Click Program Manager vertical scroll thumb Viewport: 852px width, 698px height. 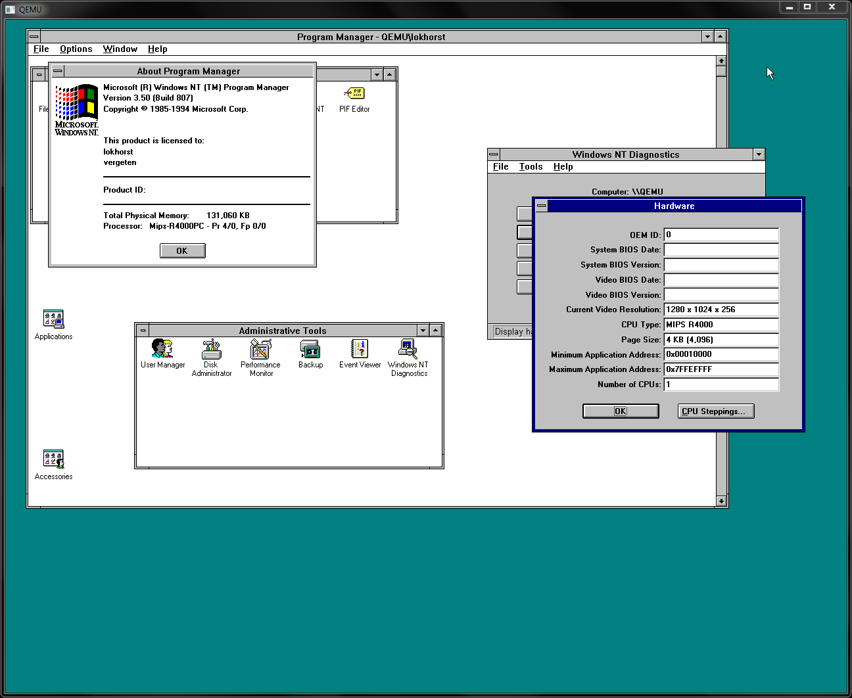pyautogui.click(x=721, y=72)
